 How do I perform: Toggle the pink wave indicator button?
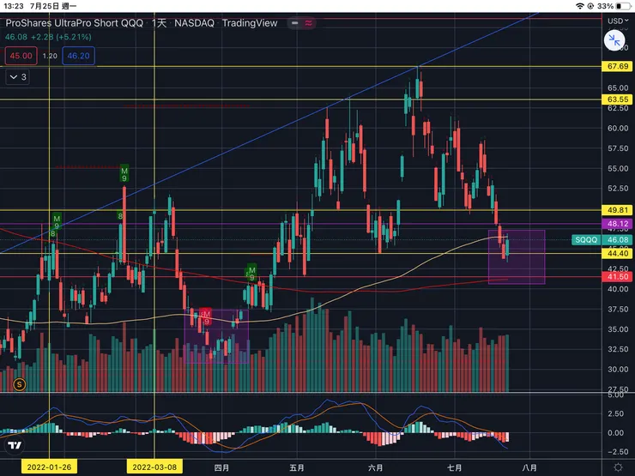tap(309, 23)
